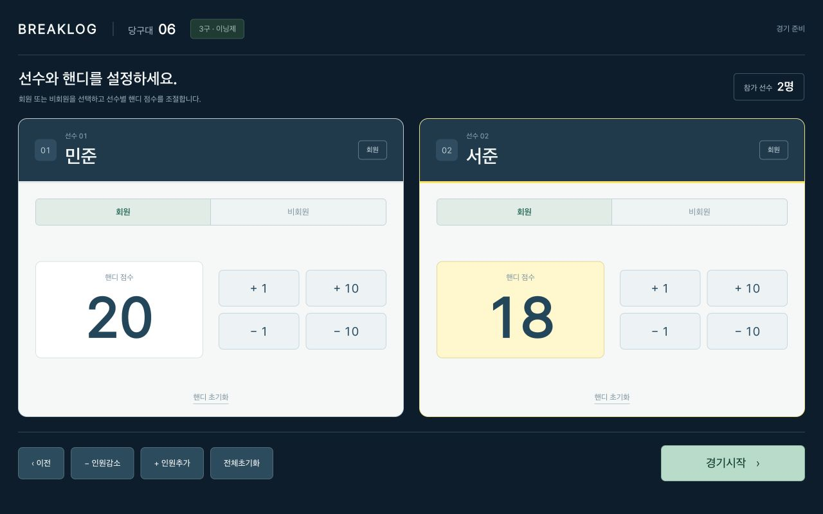Click the 참가 선수 2명 counter

coord(769,87)
